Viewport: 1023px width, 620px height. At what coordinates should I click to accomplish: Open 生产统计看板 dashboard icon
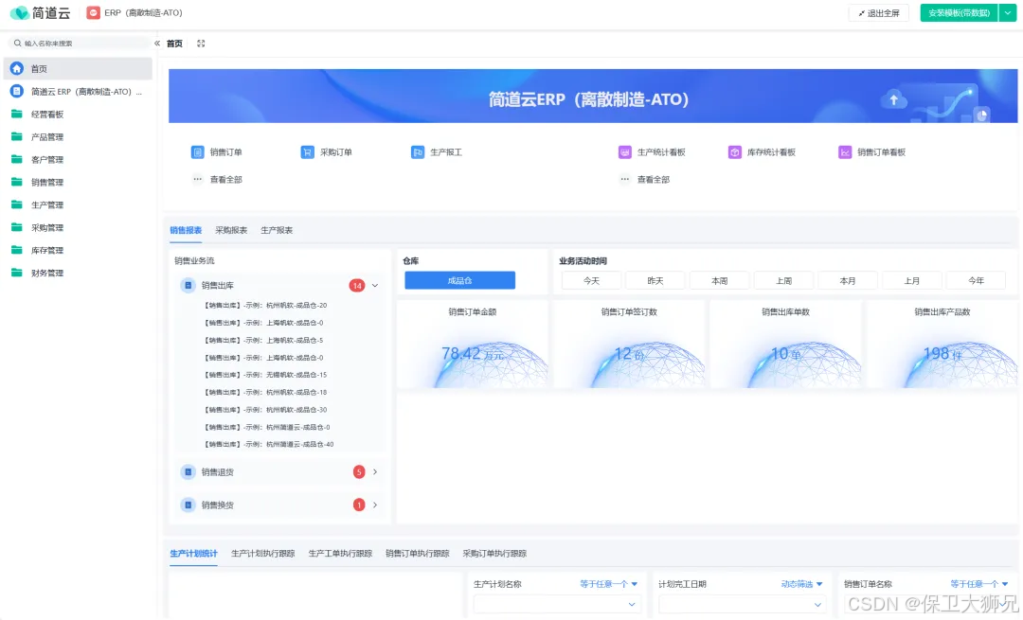coord(625,151)
